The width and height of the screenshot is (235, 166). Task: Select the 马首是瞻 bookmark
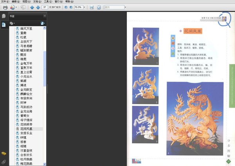tap(26, 46)
